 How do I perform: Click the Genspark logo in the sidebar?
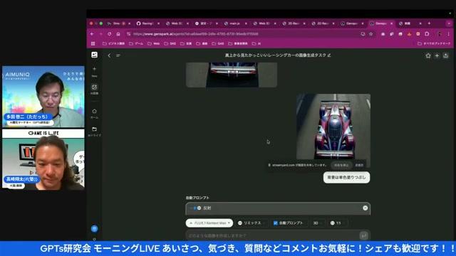[94, 55]
